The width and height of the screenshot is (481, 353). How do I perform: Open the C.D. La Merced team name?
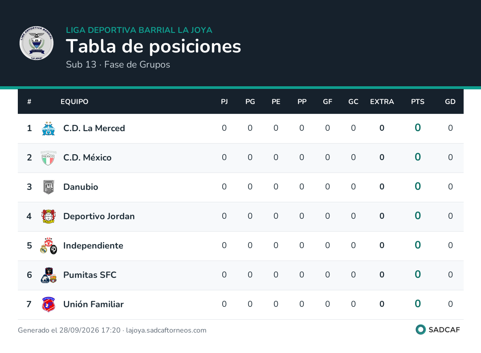tap(94, 128)
